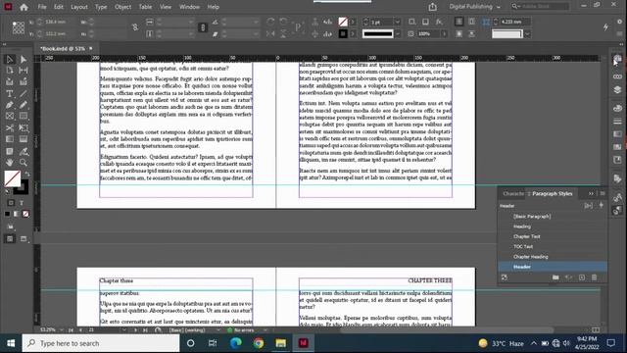
Task: Select the Zoom magnifier tool
Action: point(24,163)
